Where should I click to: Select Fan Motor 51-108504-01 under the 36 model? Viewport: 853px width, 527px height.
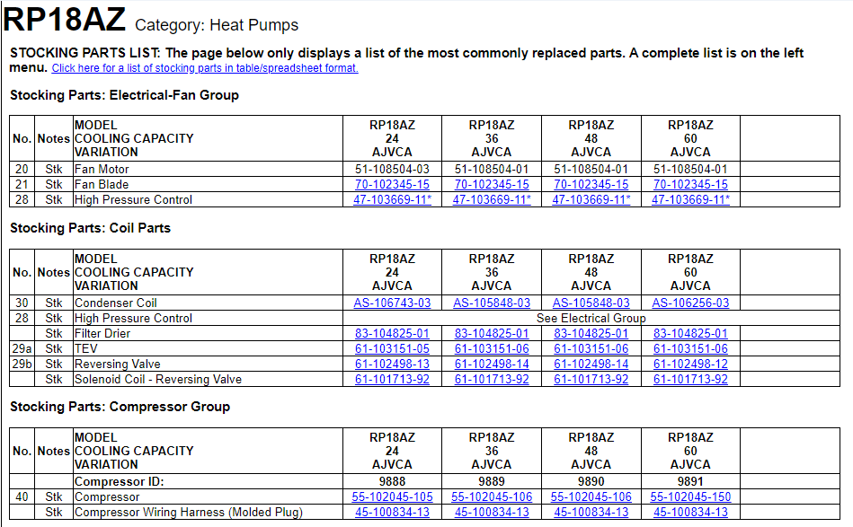click(x=492, y=169)
